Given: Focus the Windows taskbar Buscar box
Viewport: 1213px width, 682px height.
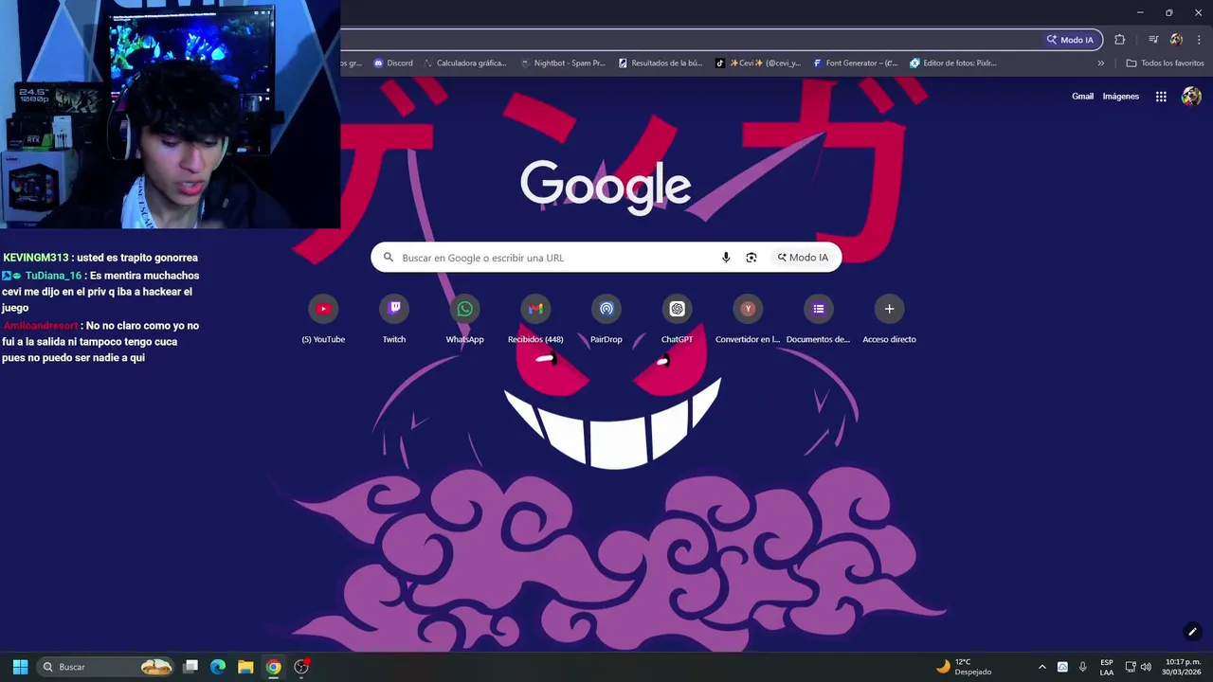Looking at the screenshot, I should 106,667.
